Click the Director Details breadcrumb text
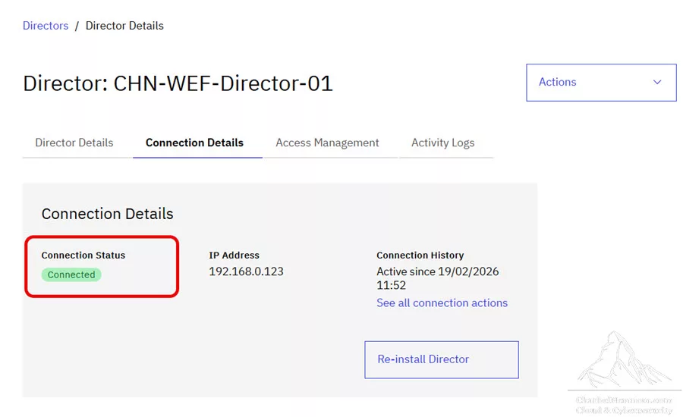 (124, 26)
